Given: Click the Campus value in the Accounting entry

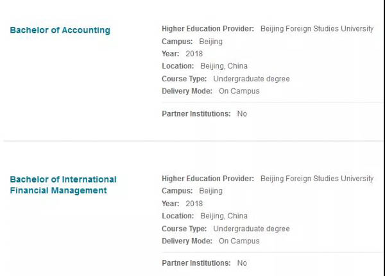Looking at the screenshot, I should click(x=210, y=42).
